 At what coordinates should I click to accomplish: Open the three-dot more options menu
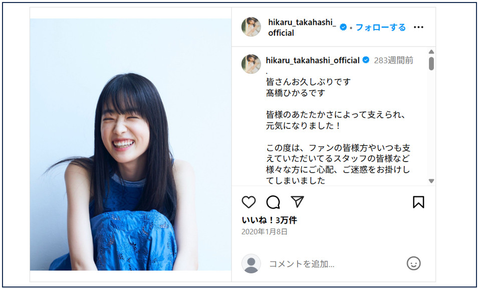[x=418, y=27]
